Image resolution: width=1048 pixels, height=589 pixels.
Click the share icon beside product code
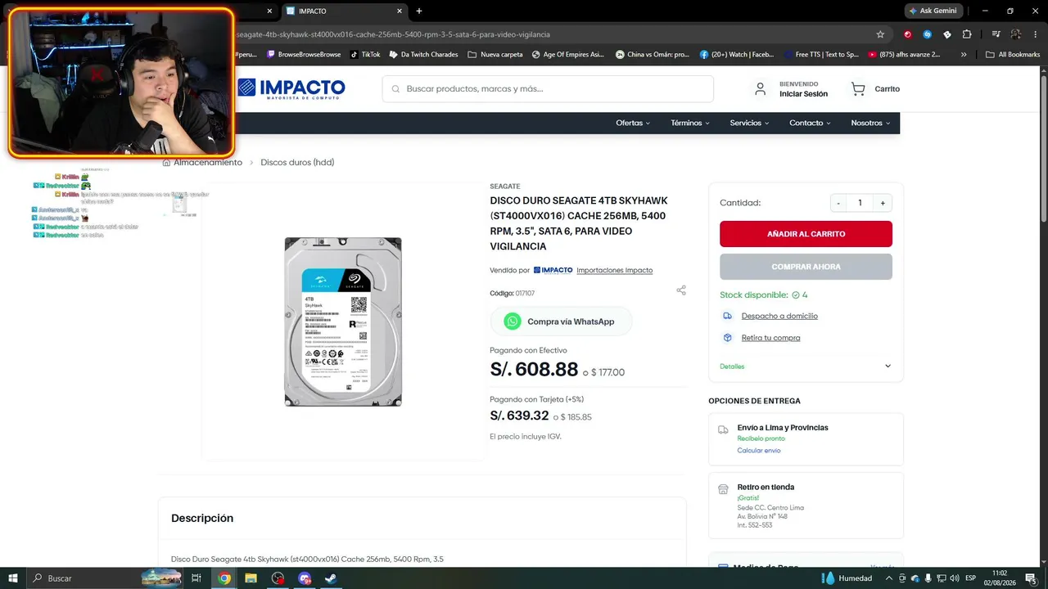tap(681, 290)
